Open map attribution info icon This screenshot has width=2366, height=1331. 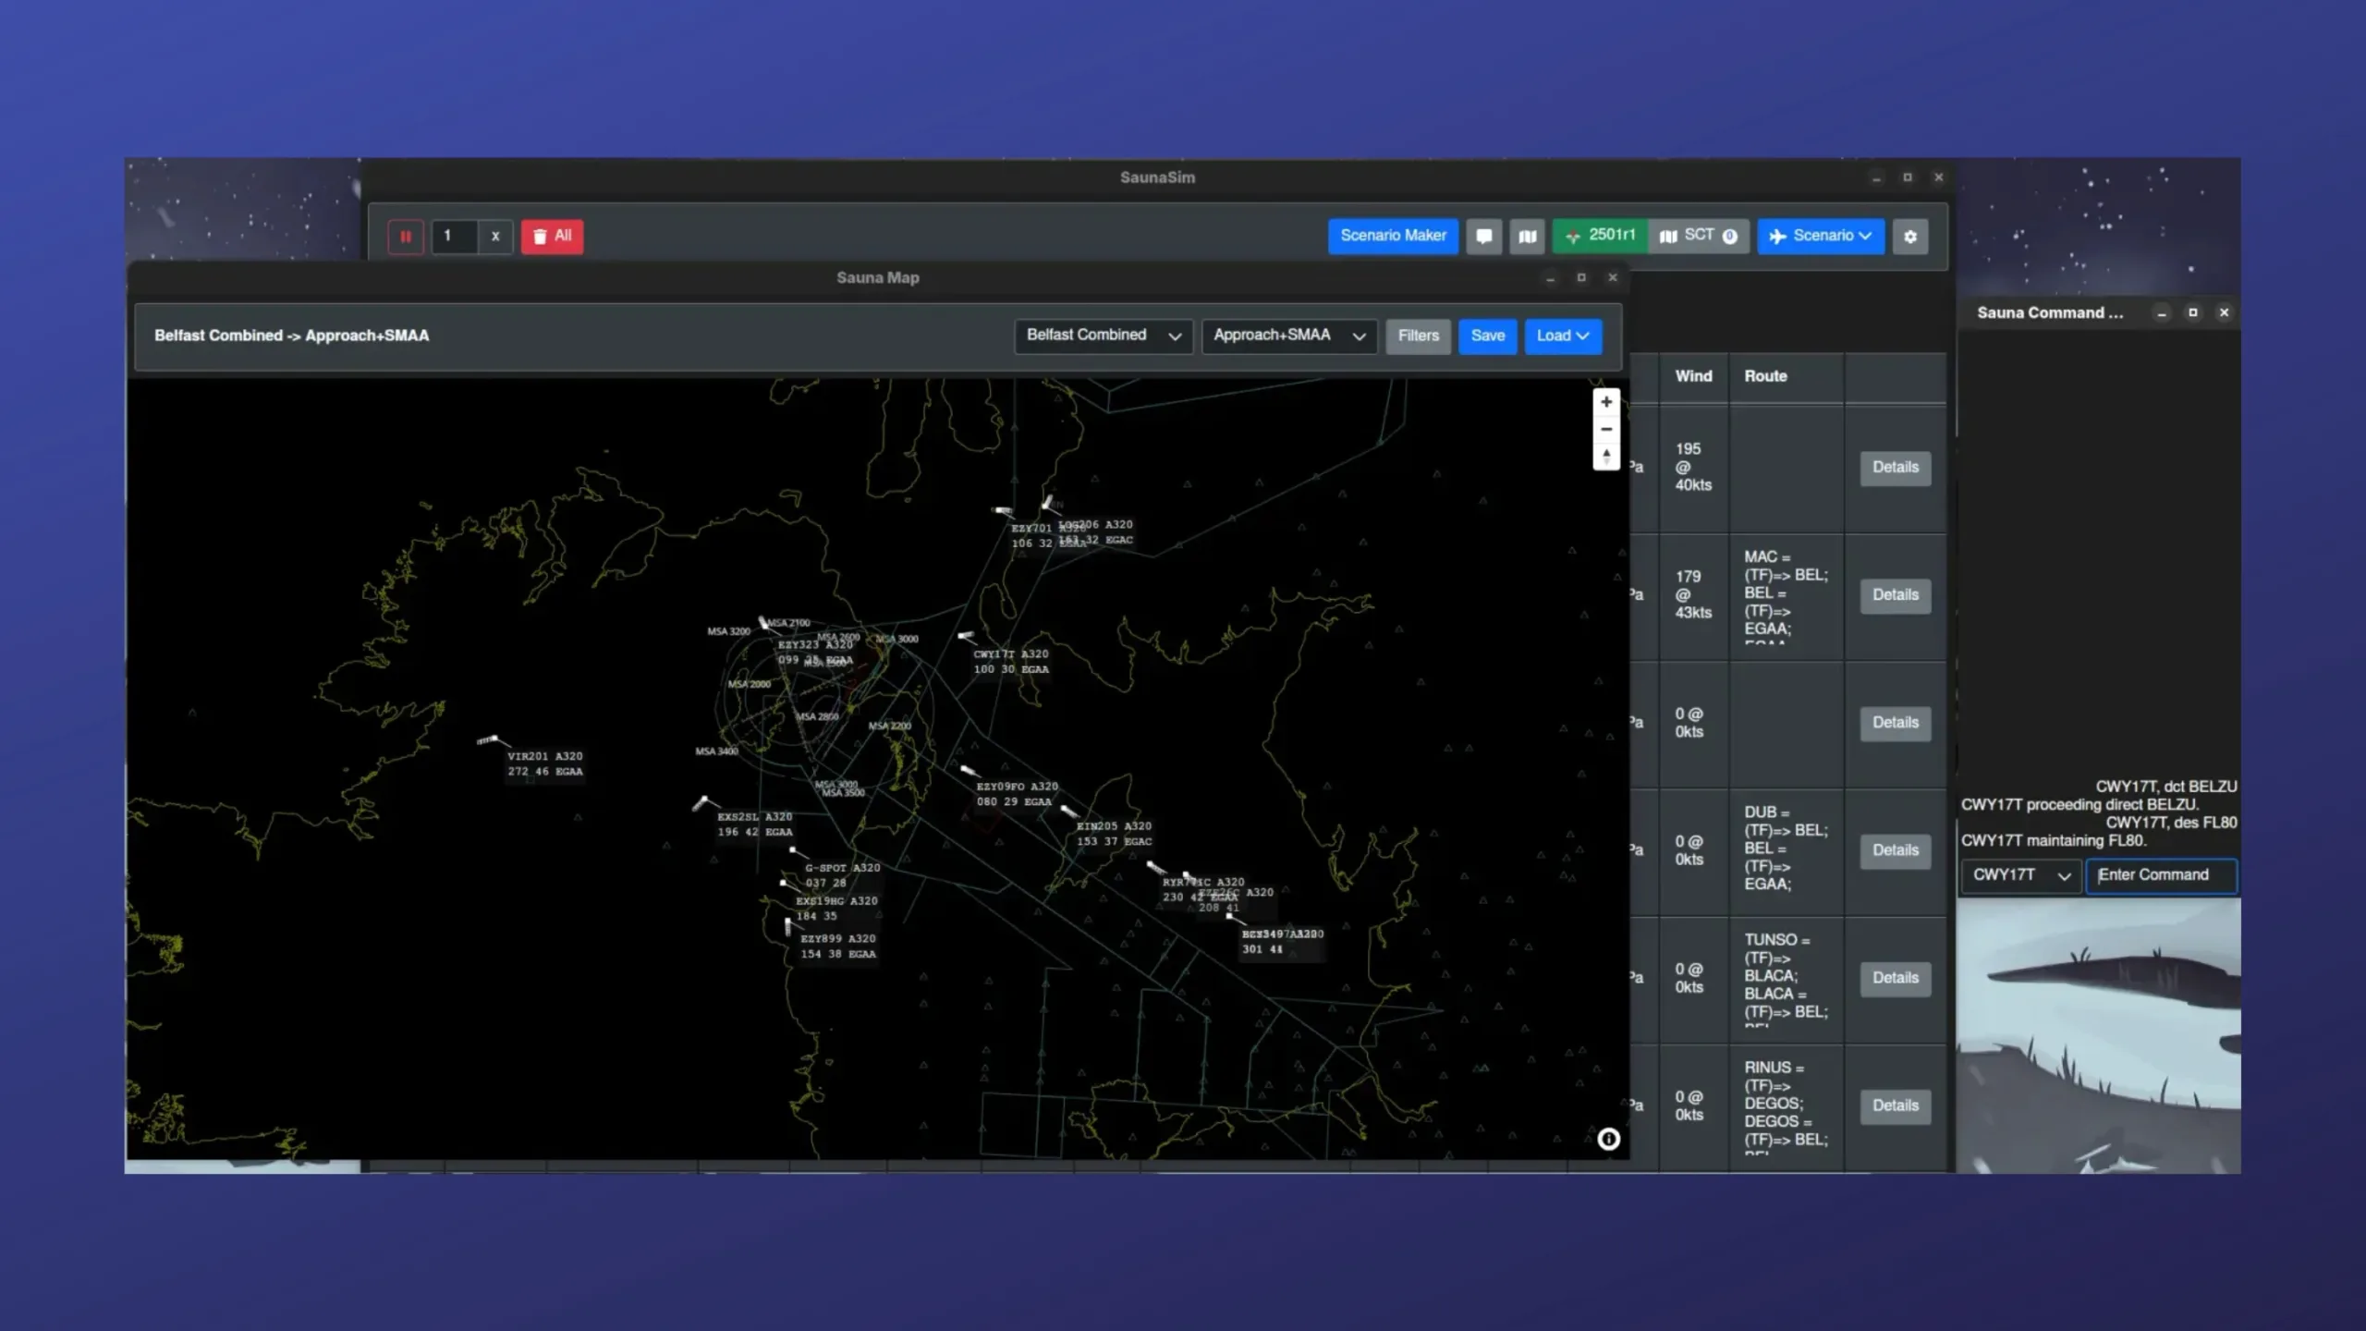1608,1139
